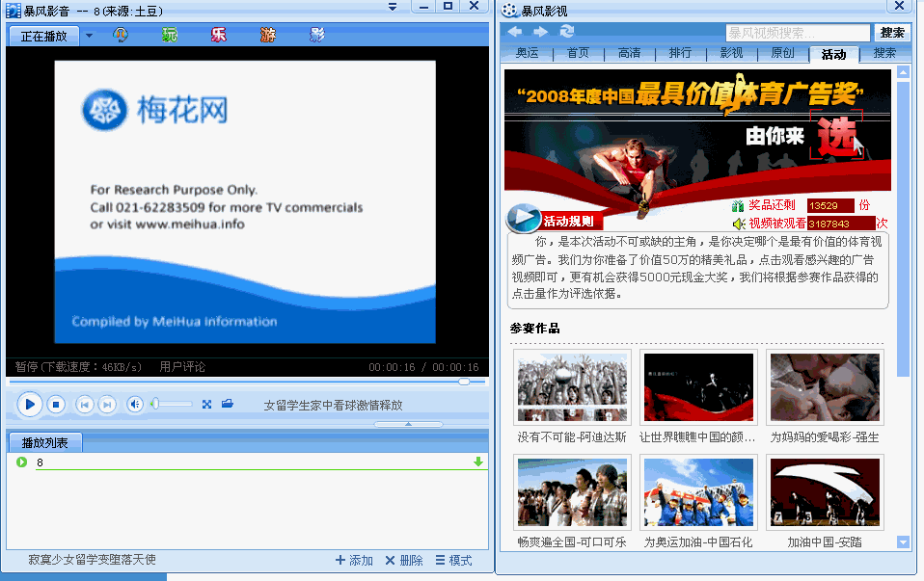The image size is (924, 581).
Task: Open the 模式 play mode menu
Action: 453,561
